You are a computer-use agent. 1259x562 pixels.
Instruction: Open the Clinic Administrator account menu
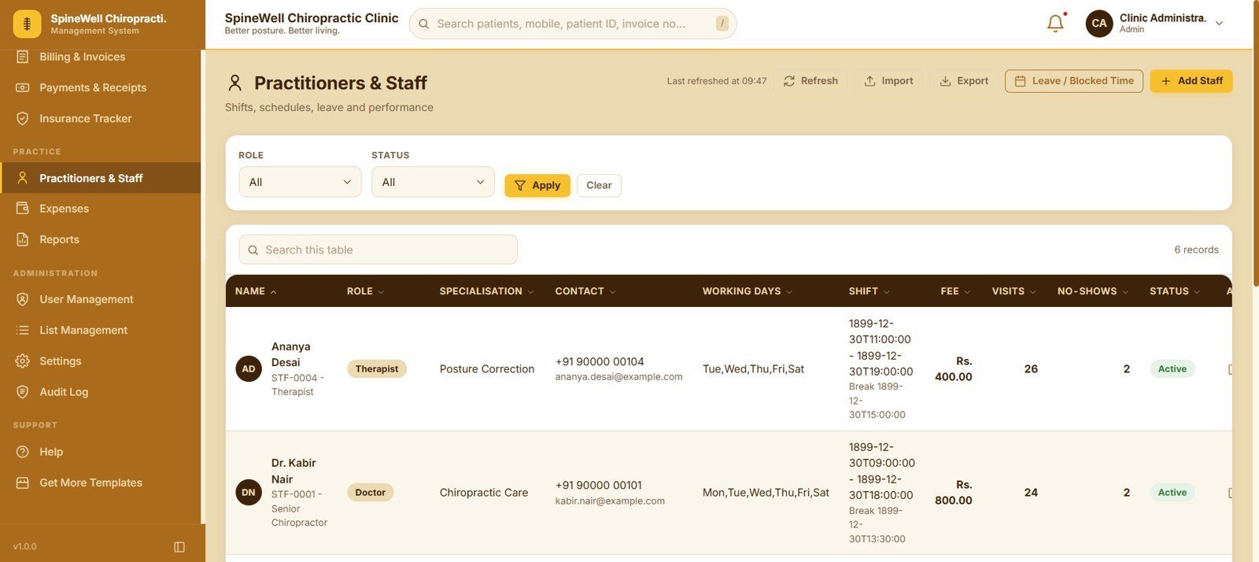point(1154,24)
